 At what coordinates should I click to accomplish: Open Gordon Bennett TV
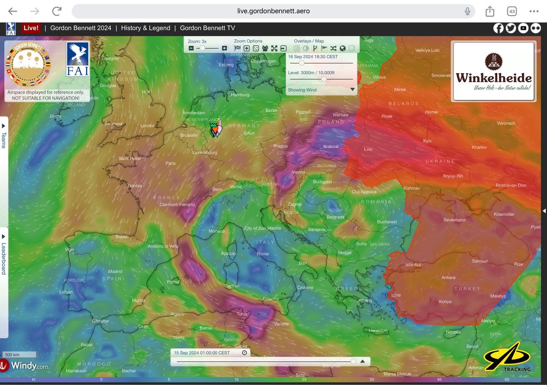point(207,28)
